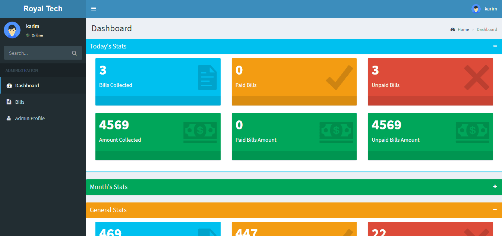Open the Admin Profile menu item
Screen dimensions: 502x236
(x=43, y=118)
